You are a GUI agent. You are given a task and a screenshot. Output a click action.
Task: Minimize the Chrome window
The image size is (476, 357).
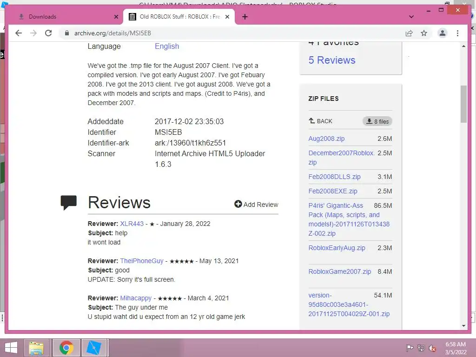pyautogui.click(x=428, y=10)
